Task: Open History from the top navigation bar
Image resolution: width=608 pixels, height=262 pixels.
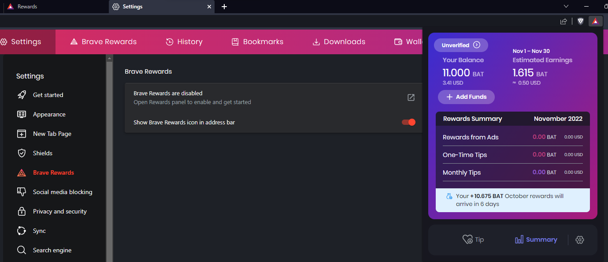Action: (184, 42)
